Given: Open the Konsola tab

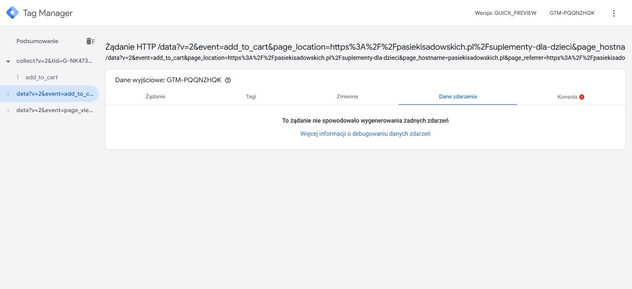Looking at the screenshot, I should [x=567, y=97].
